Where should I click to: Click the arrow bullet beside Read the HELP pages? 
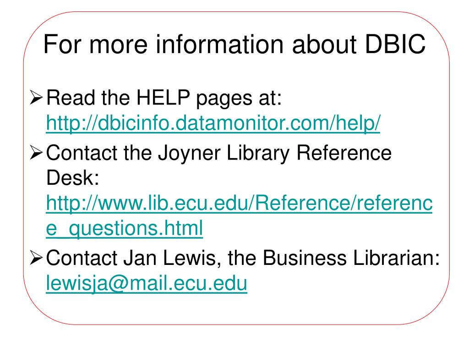[x=37, y=98]
